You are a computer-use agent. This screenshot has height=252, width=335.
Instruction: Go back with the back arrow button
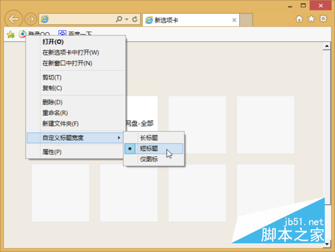pos(13,19)
